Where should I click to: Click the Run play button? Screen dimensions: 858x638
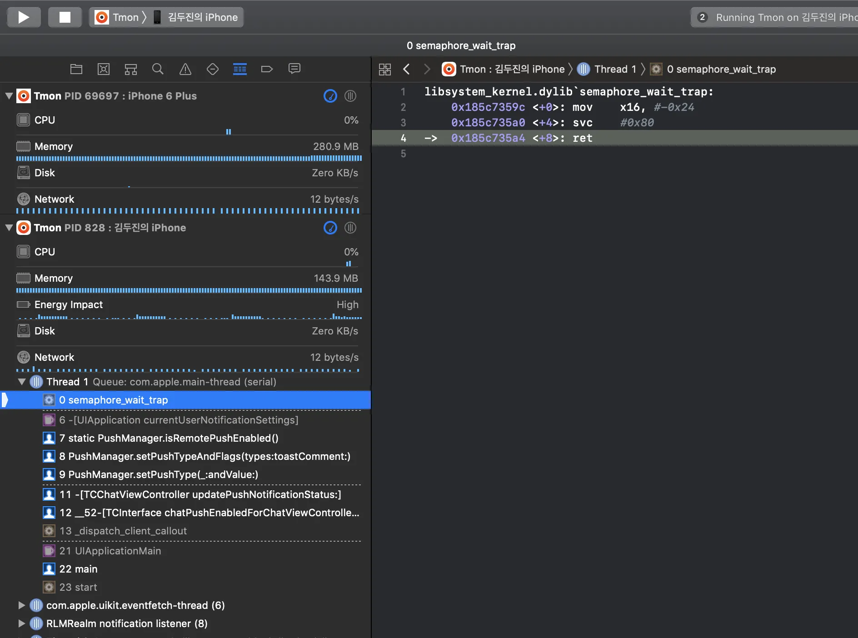pos(24,17)
